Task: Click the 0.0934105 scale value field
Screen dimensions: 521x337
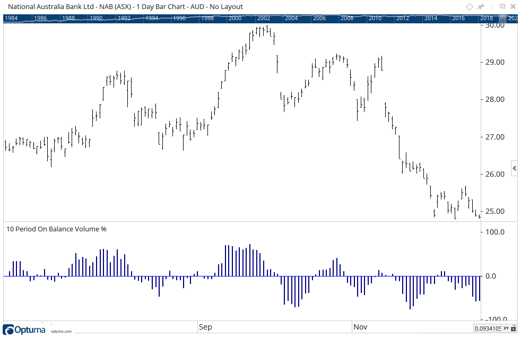Action: [488, 329]
